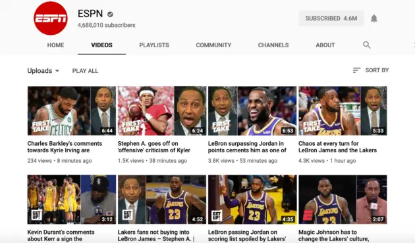Image resolution: width=415 pixels, height=243 pixels.
Task: Go to the COMMUNITY tab
Action: [213, 45]
